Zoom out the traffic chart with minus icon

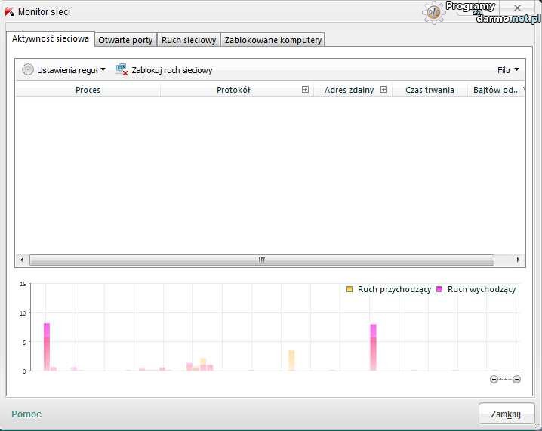click(517, 379)
